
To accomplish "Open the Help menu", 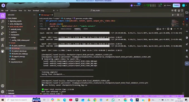I will pos(43,11).
